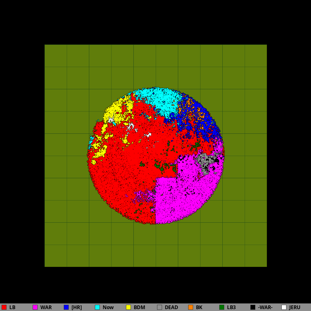
Task: Select the DEAD legend label
Action: (x=171, y=308)
